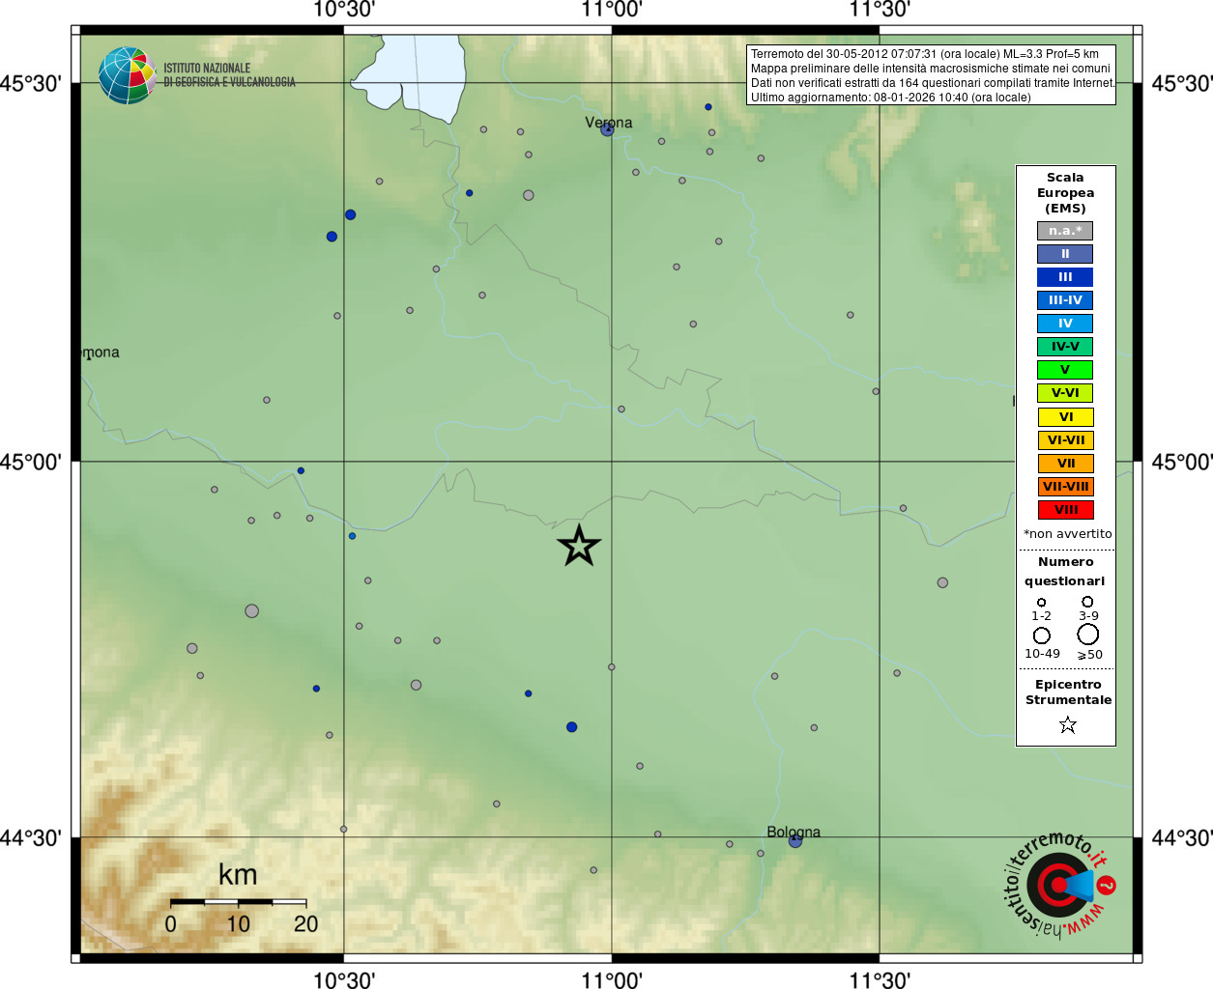Click the VII orange legend swatch
The height and width of the screenshot is (989, 1213).
coord(1066,464)
